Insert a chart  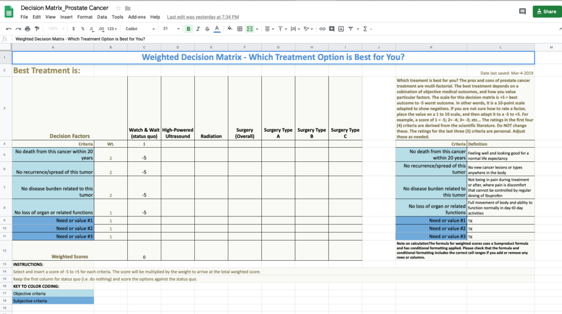click(x=341, y=29)
